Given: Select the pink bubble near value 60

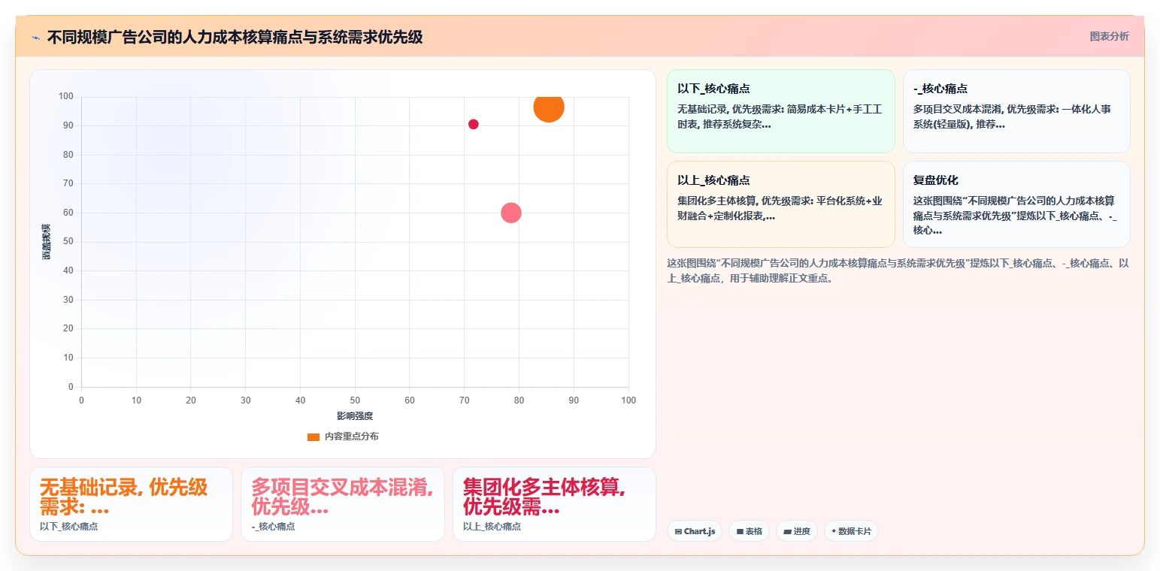Looking at the screenshot, I should pos(511,213).
